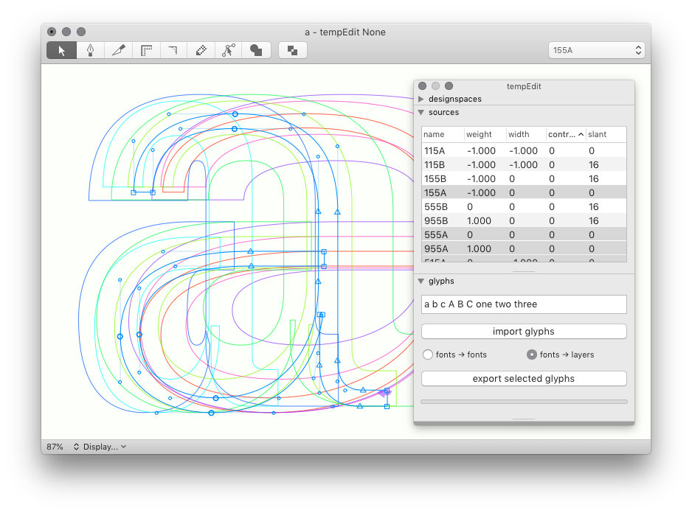Expand the designspaces section
Image resolution: width=692 pixels, height=513 pixels.
coord(421,99)
